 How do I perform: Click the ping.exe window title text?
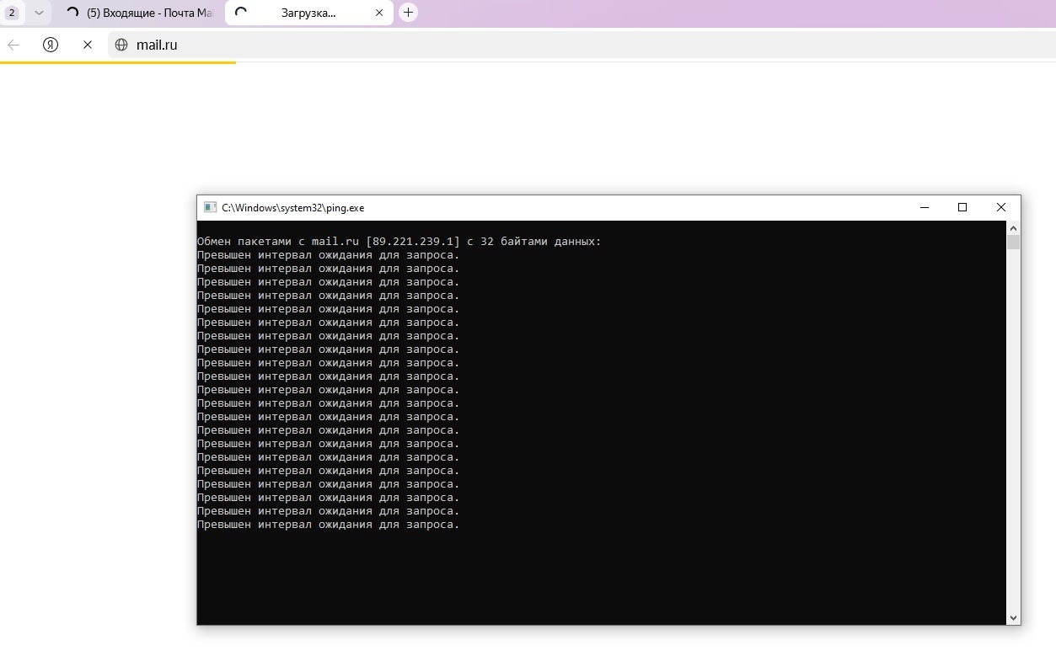click(292, 207)
